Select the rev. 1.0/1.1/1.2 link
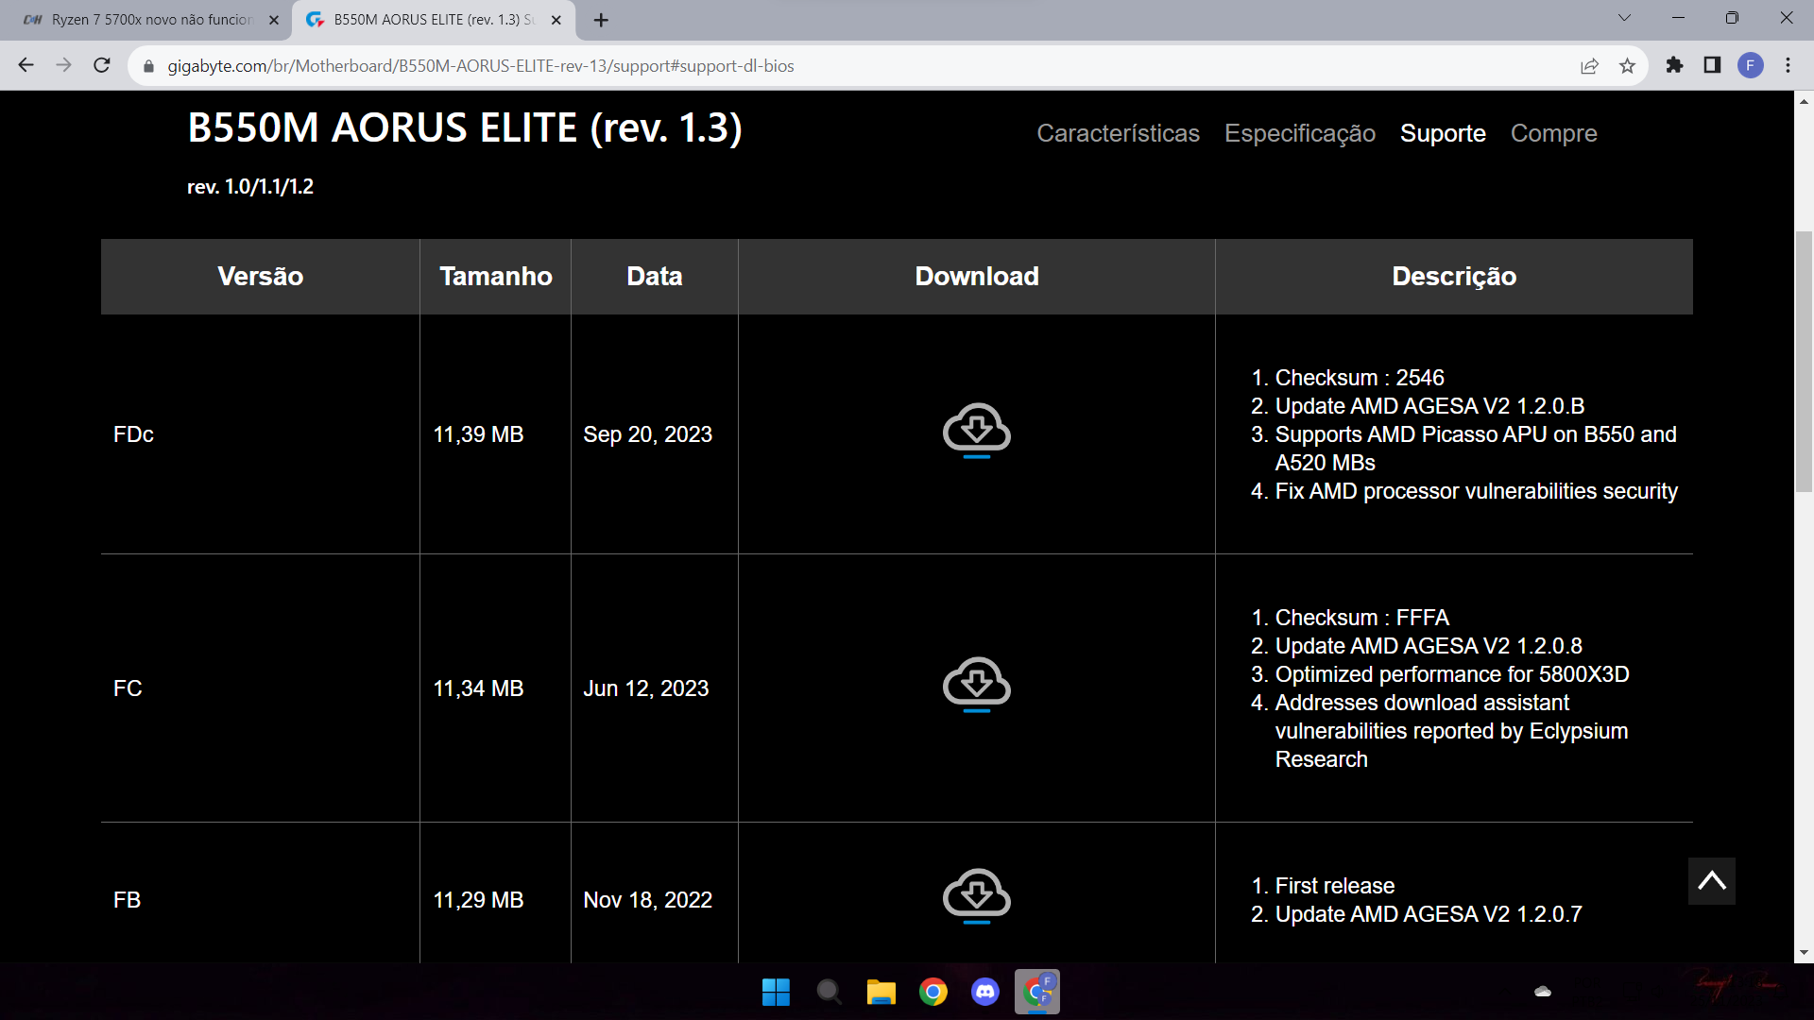 pos(250,187)
